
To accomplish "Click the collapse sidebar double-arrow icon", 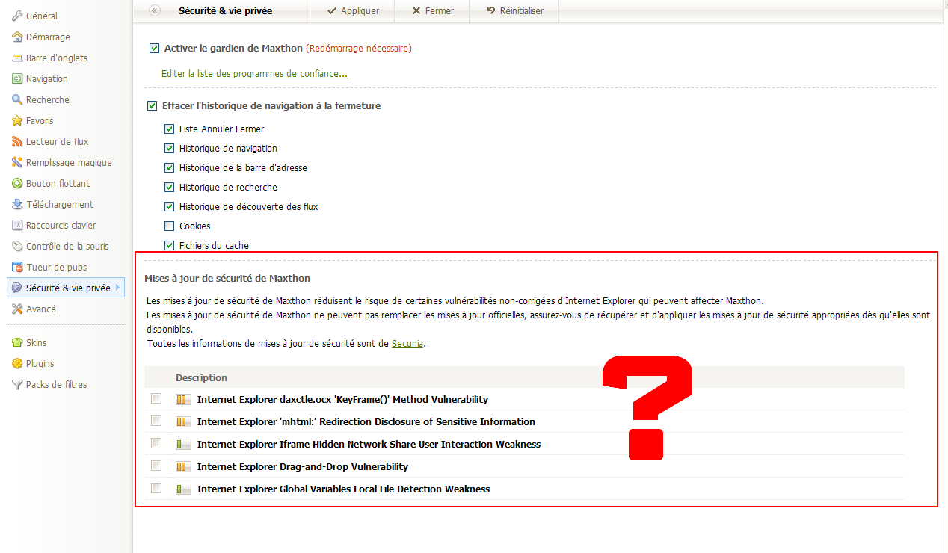I will [x=154, y=10].
